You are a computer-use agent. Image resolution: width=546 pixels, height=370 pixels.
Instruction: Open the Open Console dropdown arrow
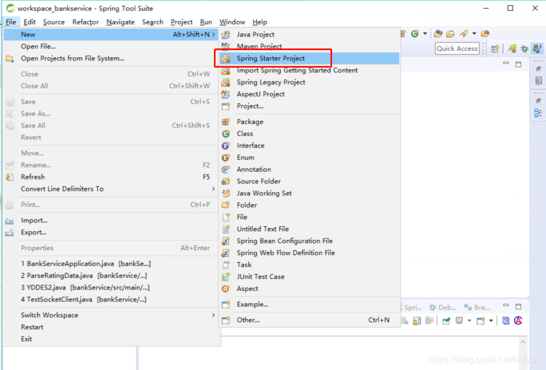click(x=491, y=320)
